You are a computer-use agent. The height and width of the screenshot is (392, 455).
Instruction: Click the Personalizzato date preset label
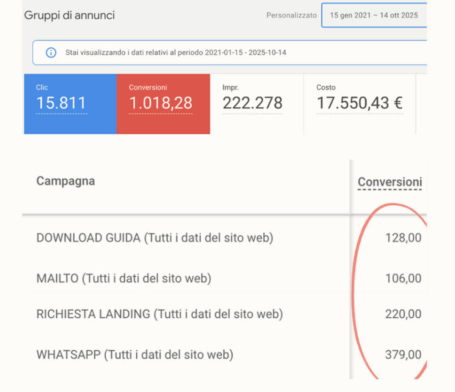click(291, 15)
